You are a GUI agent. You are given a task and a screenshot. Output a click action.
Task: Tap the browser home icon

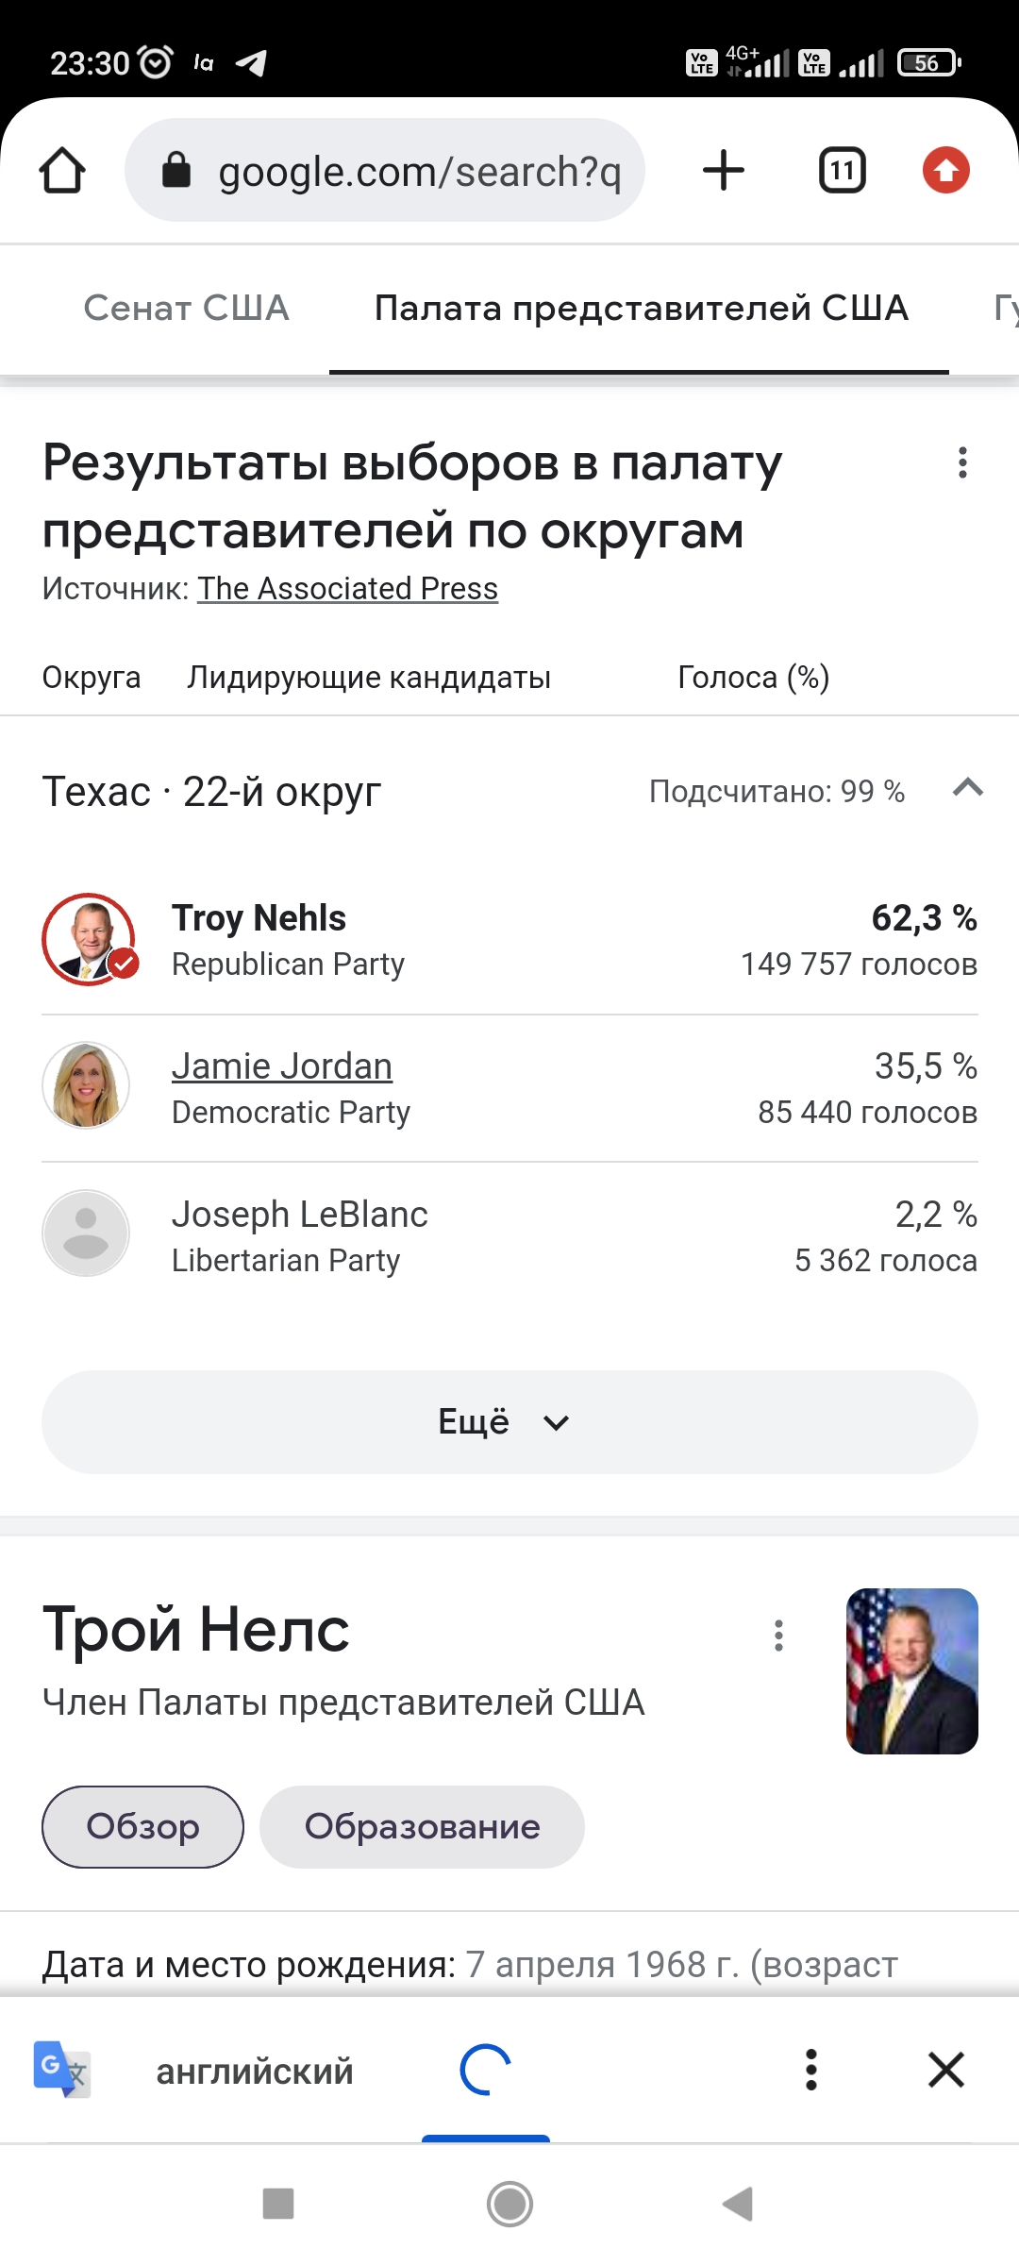(x=62, y=171)
